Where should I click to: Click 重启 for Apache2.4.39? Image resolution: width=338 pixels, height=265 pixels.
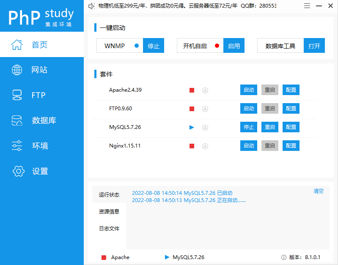point(270,90)
